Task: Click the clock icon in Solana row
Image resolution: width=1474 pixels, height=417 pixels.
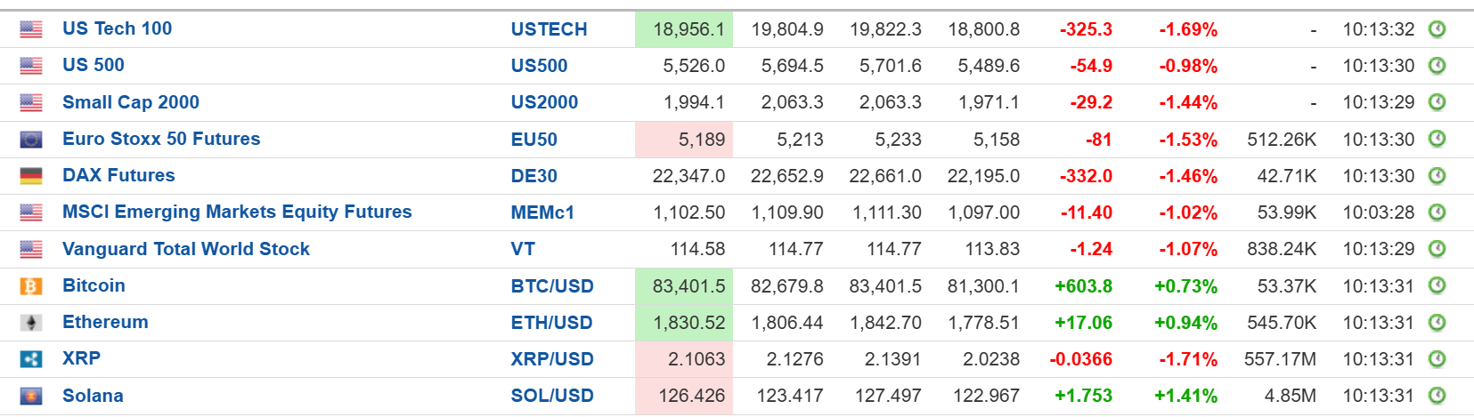Action: pyautogui.click(x=1437, y=396)
